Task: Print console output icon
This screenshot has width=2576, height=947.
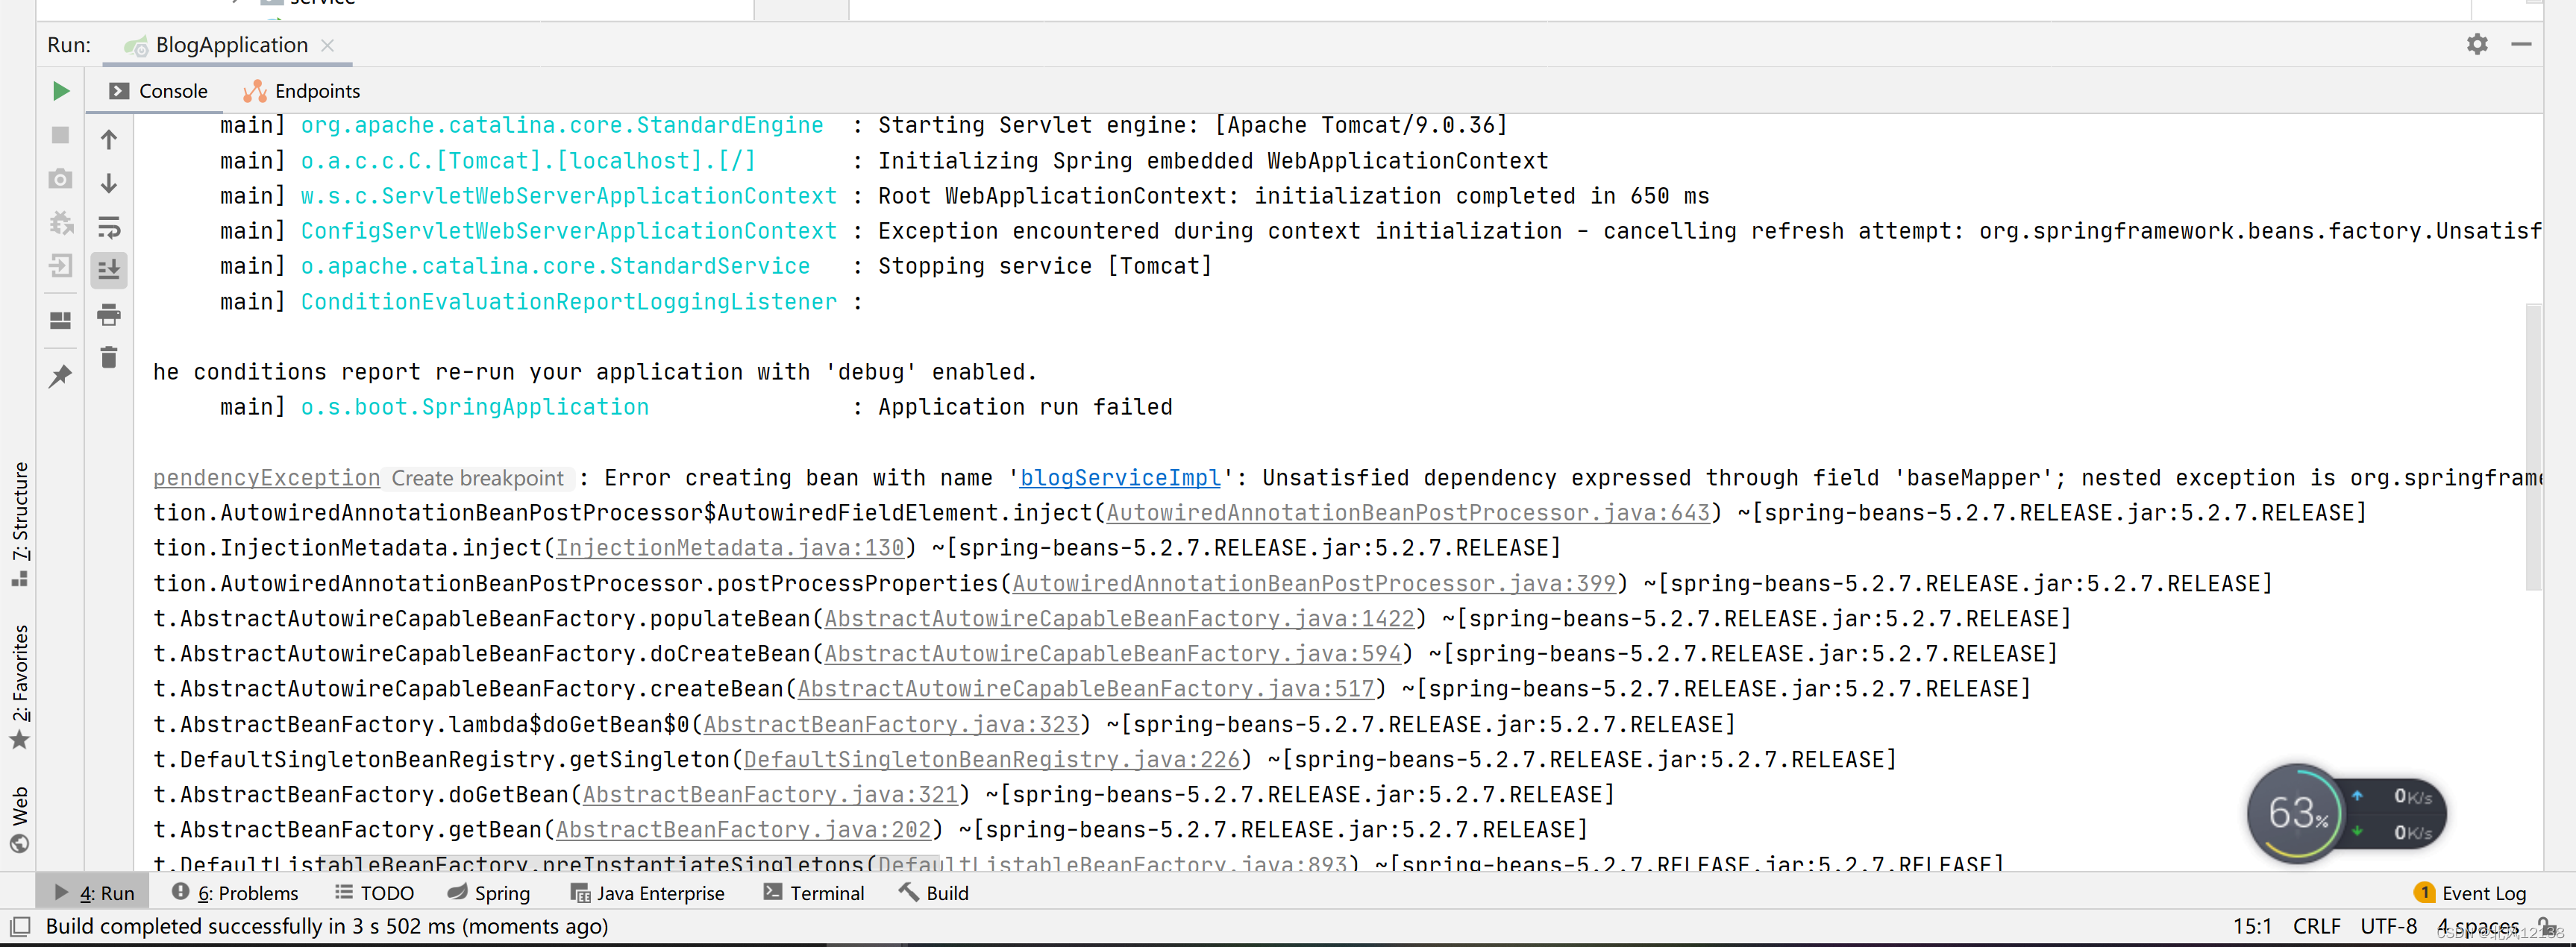Action: [109, 315]
